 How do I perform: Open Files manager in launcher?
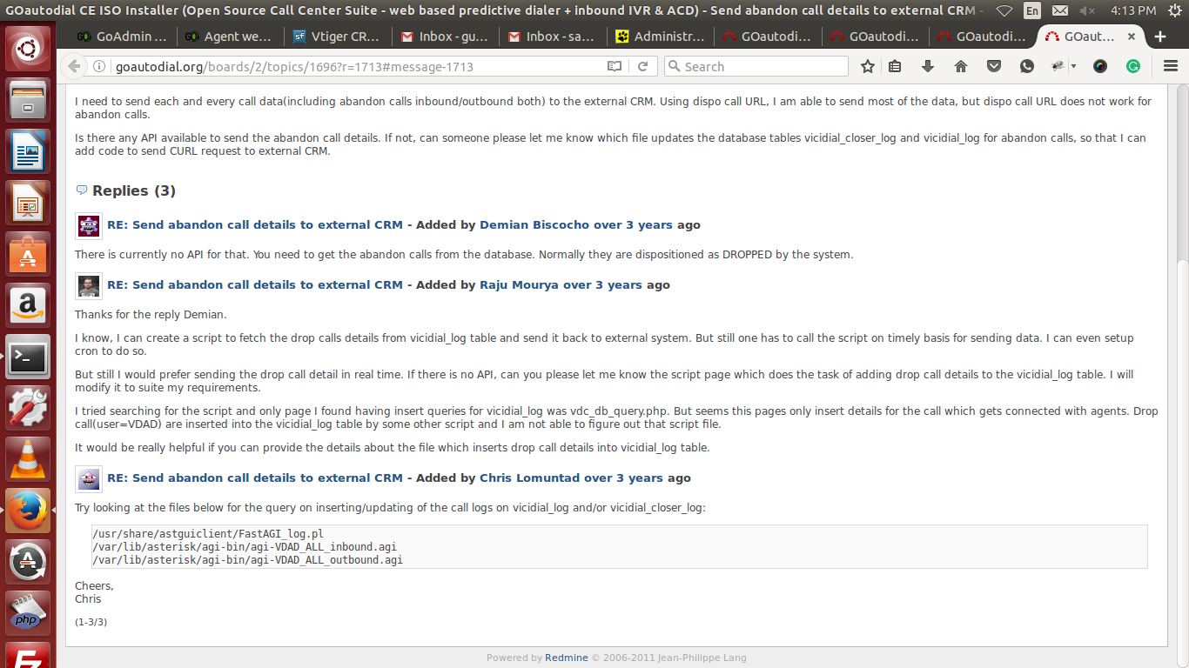click(x=28, y=100)
